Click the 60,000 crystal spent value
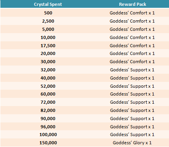The width and height of the screenshot is (169, 147). pyautogui.click(x=48, y=94)
